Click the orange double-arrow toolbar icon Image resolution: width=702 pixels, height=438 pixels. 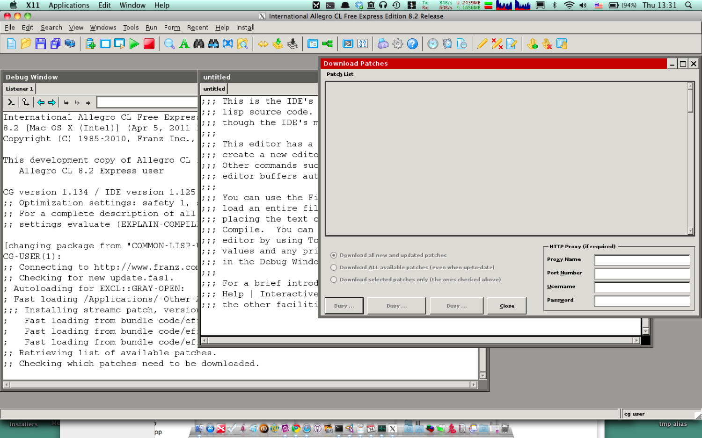tap(263, 44)
